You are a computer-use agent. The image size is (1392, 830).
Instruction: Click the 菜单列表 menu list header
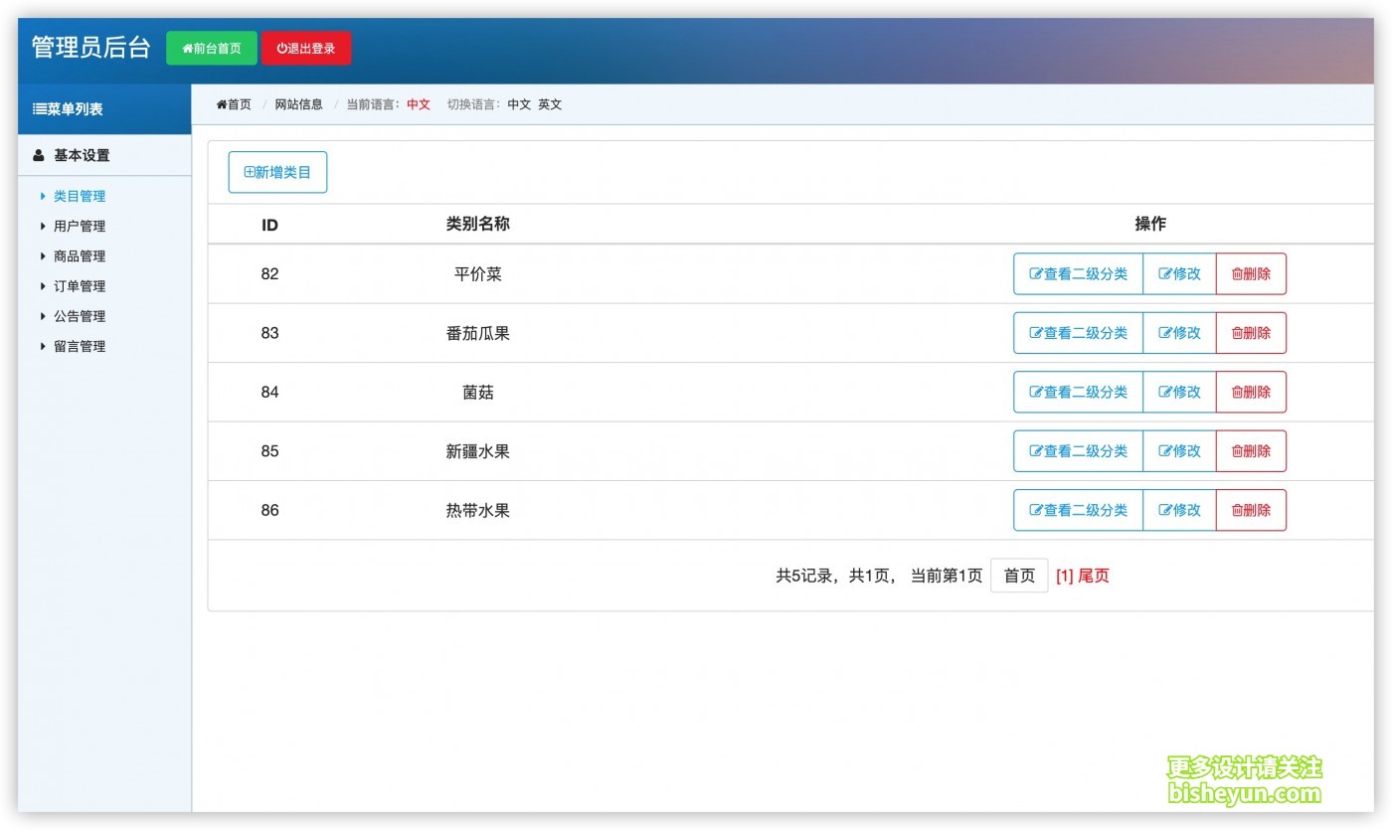[104, 109]
